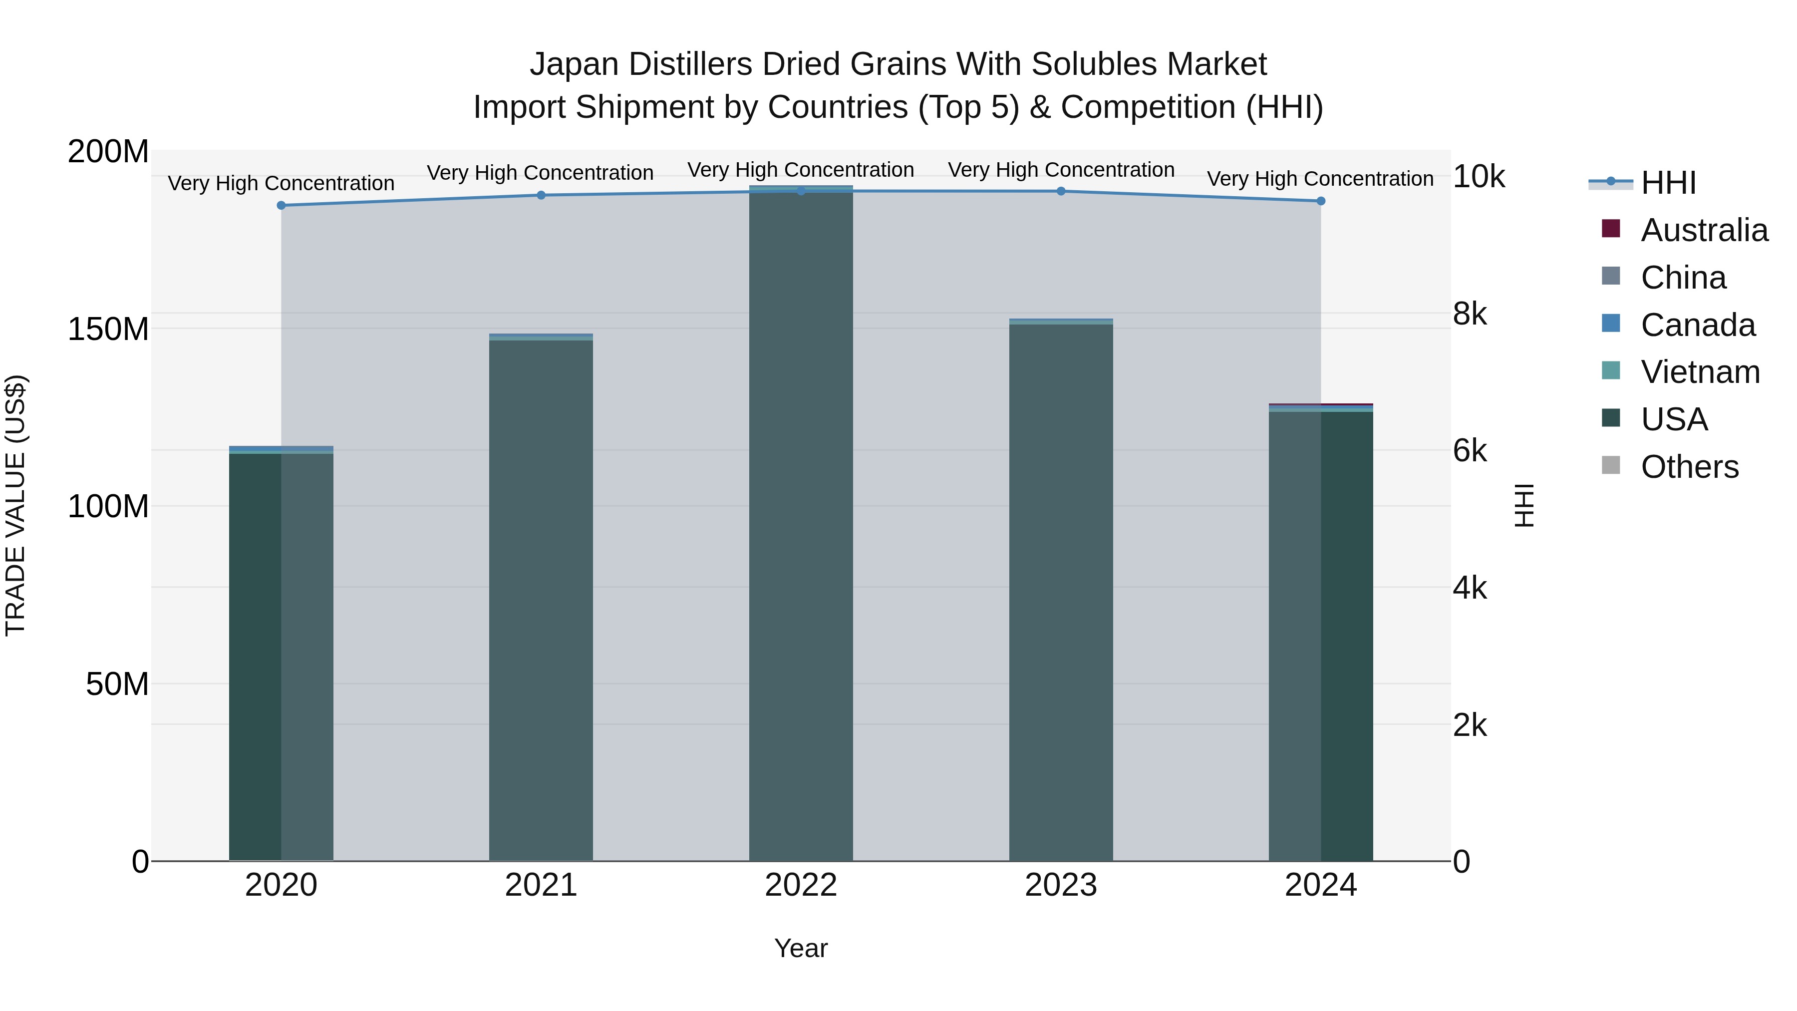The image size is (1797, 1011).
Task: Click the 2023 HHI data point
Action: click(1061, 191)
